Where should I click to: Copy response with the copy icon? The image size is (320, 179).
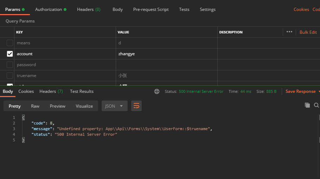click(307, 105)
